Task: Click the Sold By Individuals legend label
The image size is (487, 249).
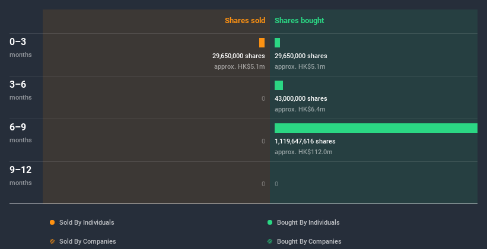Action: [x=87, y=222]
